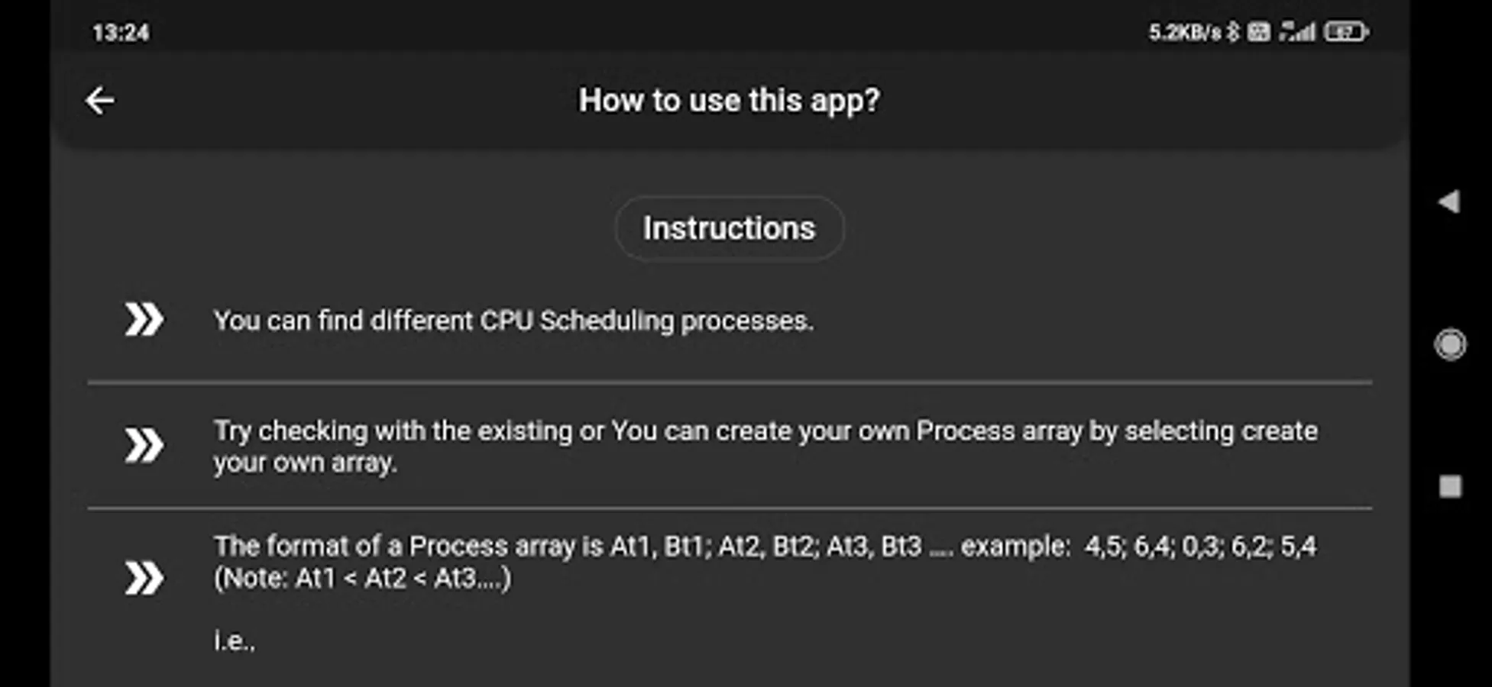Tap the back arrow in the header
Image resolution: width=1492 pixels, height=687 pixels.
pyautogui.click(x=100, y=100)
